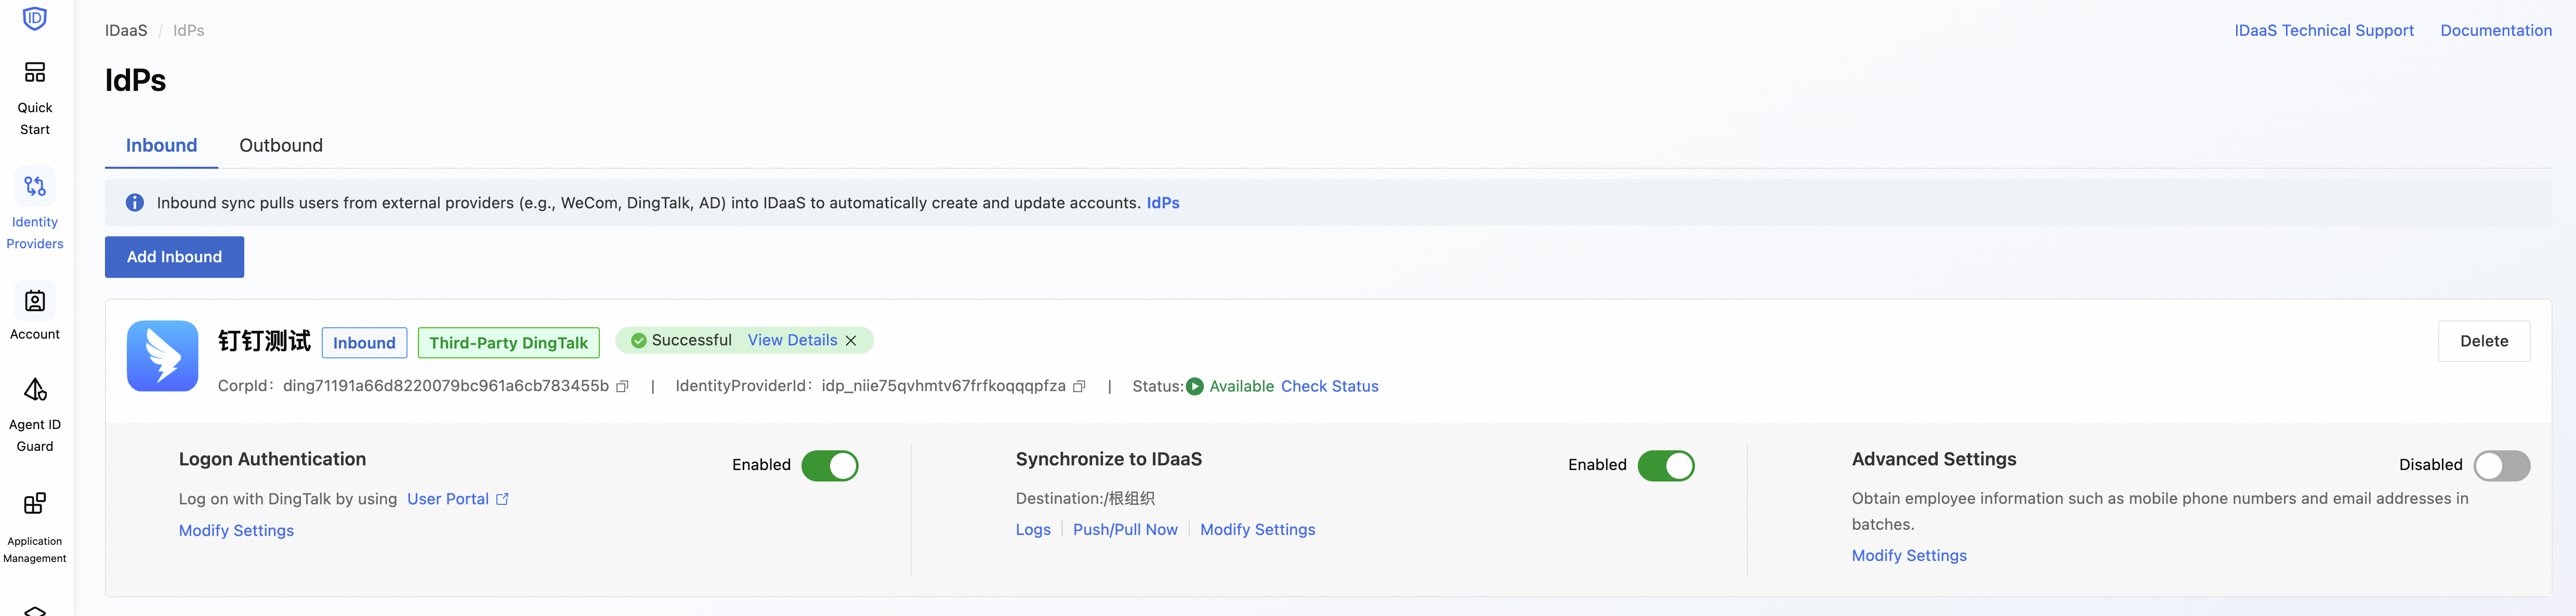This screenshot has width=2576, height=616.
Task: Copy the CorpId value
Action: (x=622, y=387)
